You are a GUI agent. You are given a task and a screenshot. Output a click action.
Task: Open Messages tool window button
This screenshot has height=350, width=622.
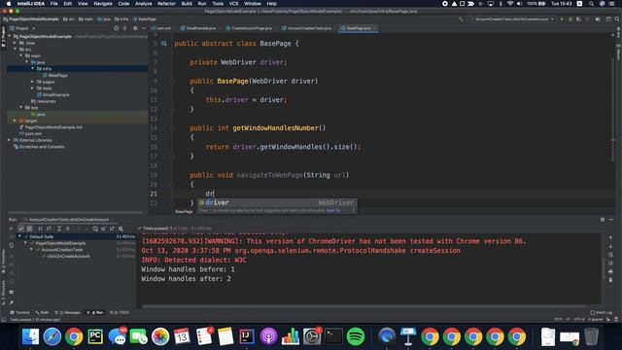pos(68,313)
